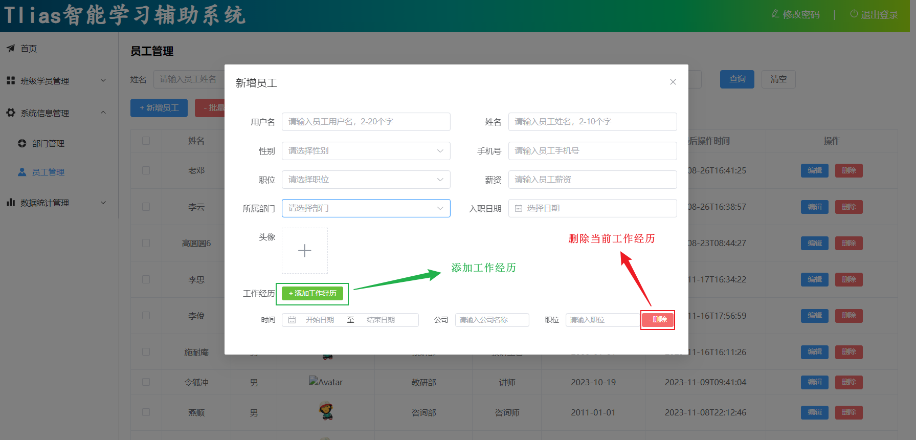The image size is (916, 440).
Task: Open the gender (性别) dropdown
Action: (x=366, y=151)
